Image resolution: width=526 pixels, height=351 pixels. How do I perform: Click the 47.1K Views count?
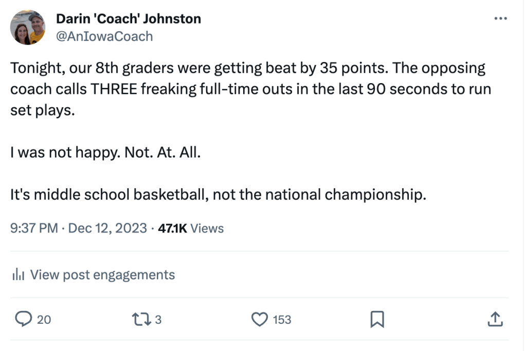click(x=190, y=228)
